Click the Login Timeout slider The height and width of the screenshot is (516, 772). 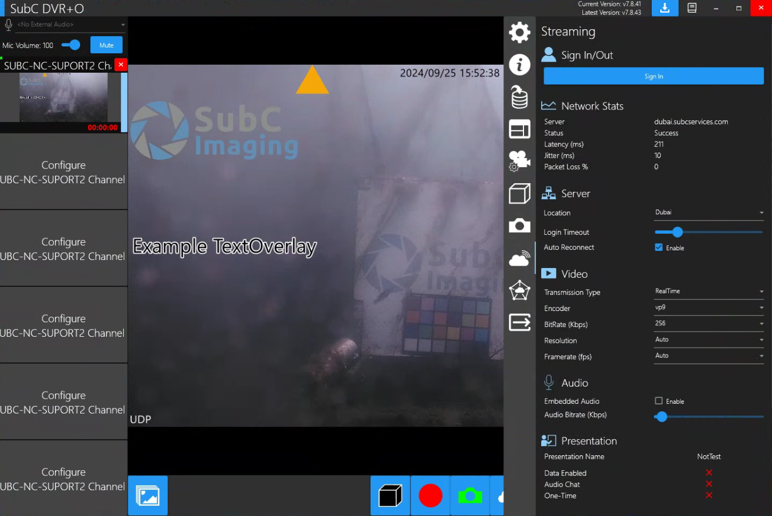[709, 232]
